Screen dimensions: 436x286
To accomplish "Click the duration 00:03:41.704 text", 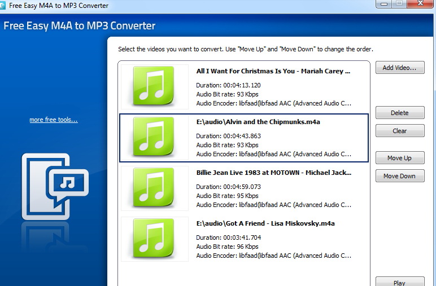I will (x=228, y=237).
